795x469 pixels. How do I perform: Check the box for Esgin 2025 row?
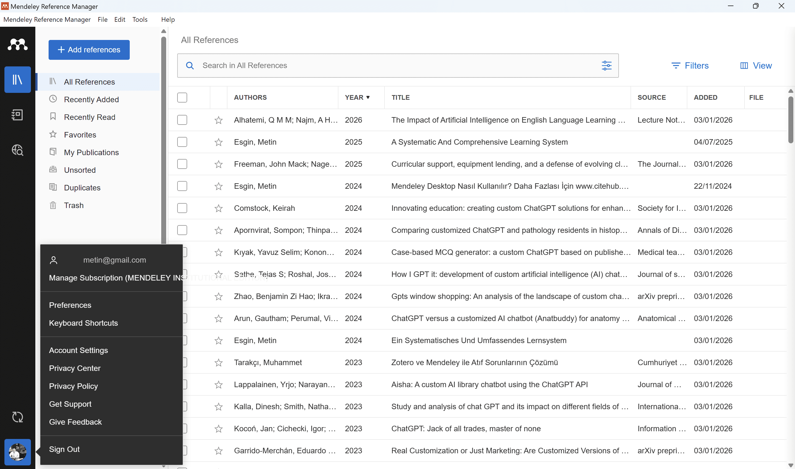click(x=182, y=142)
